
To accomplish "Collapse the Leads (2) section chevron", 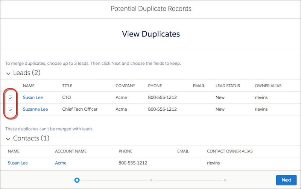I will [8, 73].
